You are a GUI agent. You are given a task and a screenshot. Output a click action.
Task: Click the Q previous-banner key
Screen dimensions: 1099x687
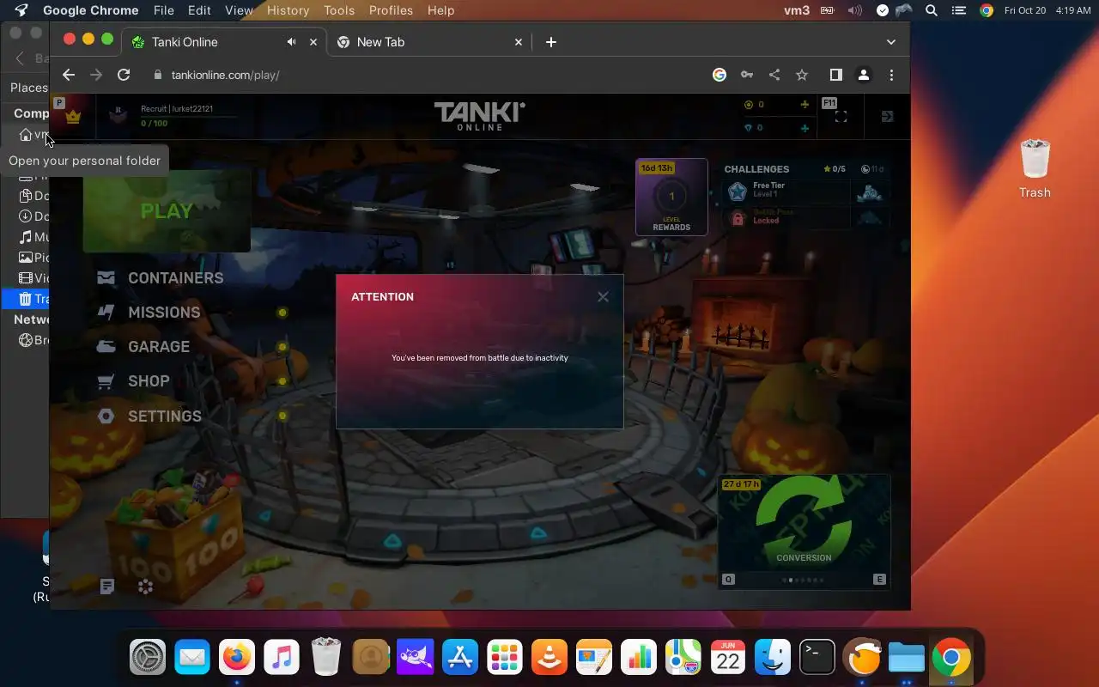[x=728, y=580]
